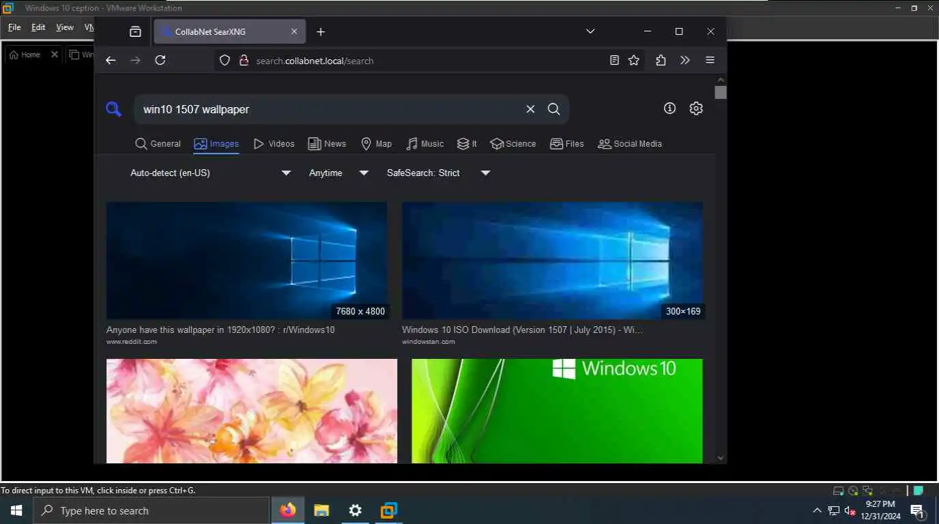Go back using the Firefox back arrow
939x524 pixels.
111,60
